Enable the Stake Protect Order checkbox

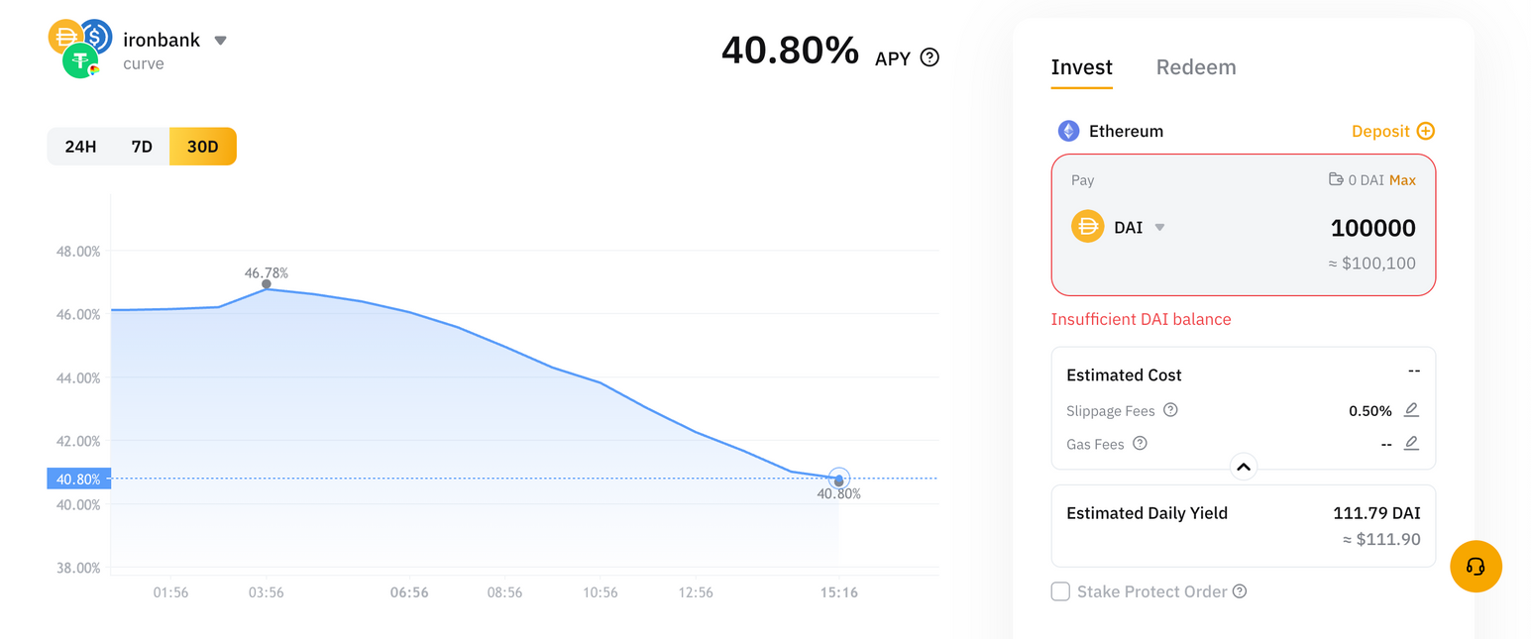(x=1060, y=591)
